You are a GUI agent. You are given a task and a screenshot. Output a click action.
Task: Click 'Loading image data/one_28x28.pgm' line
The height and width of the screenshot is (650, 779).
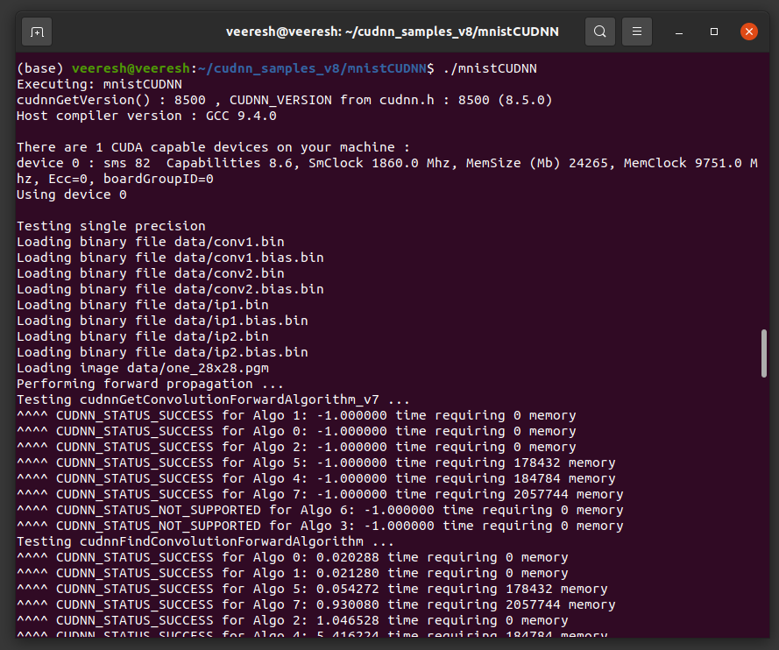coord(143,369)
